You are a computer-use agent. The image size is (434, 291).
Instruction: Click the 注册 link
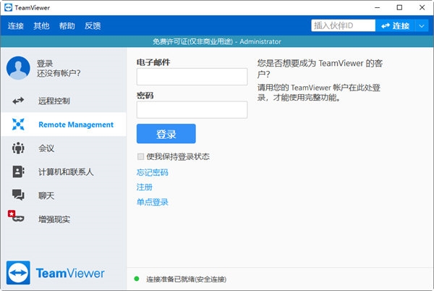(x=144, y=187)
